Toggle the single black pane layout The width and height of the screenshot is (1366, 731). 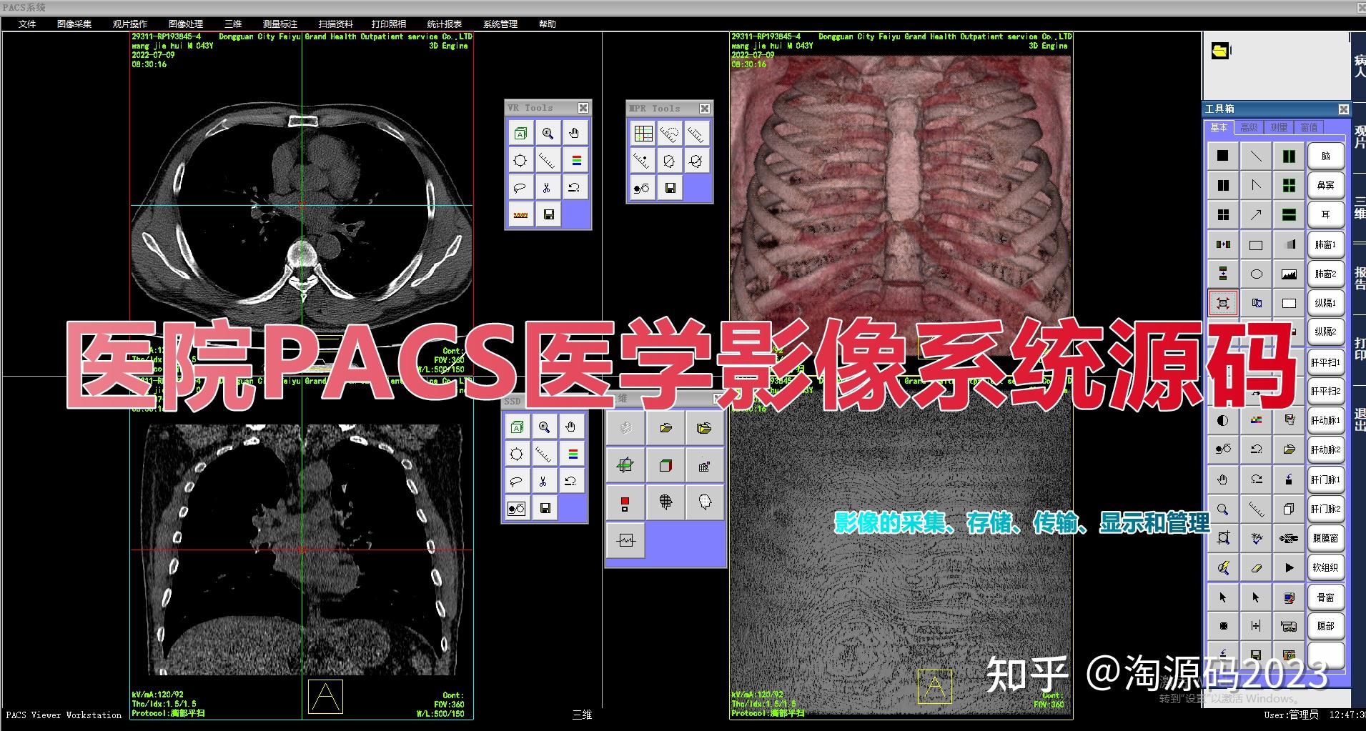point(1223,155)
